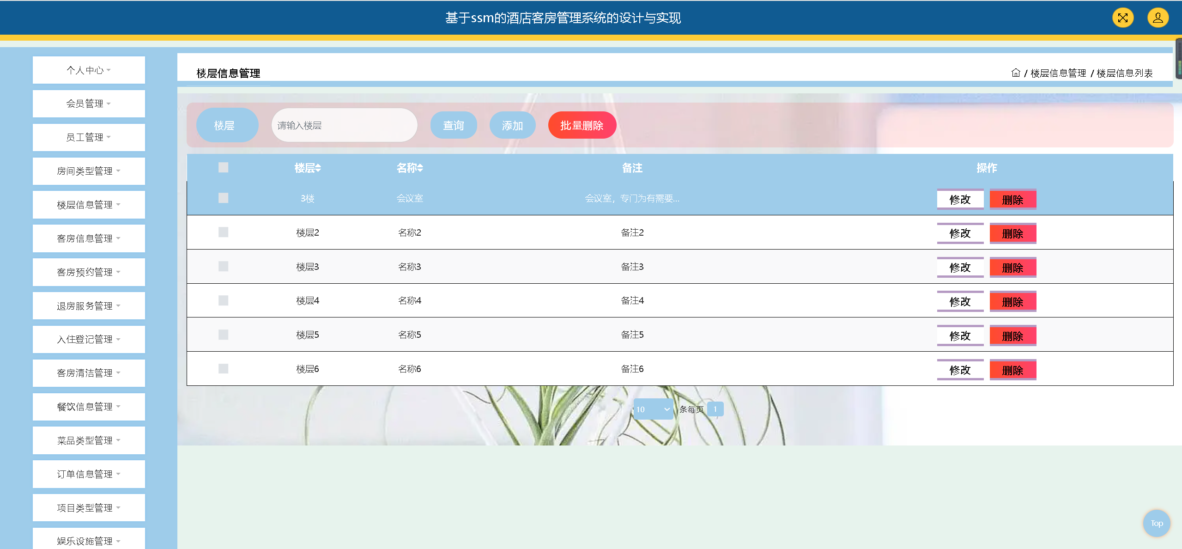Sort table by 楼层 column arrows

(318, 168)
